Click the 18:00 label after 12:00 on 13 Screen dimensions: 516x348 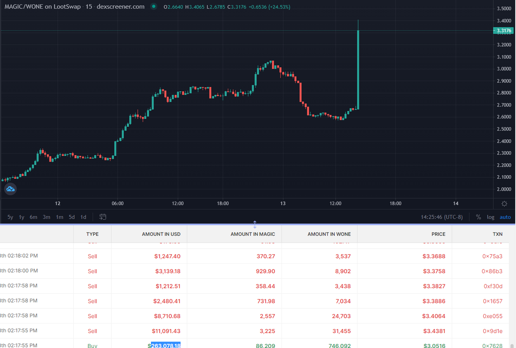click(396, 203)
